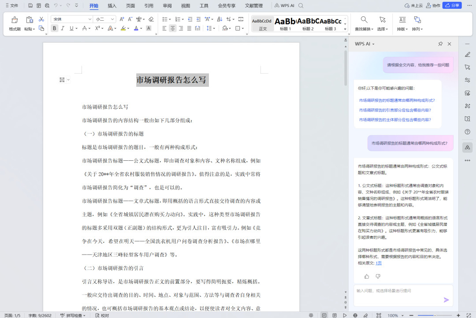Viewport: 476px width, 318px height.
Task: Send the AI message with arrow icon
Action: click(x=446, y=300)
